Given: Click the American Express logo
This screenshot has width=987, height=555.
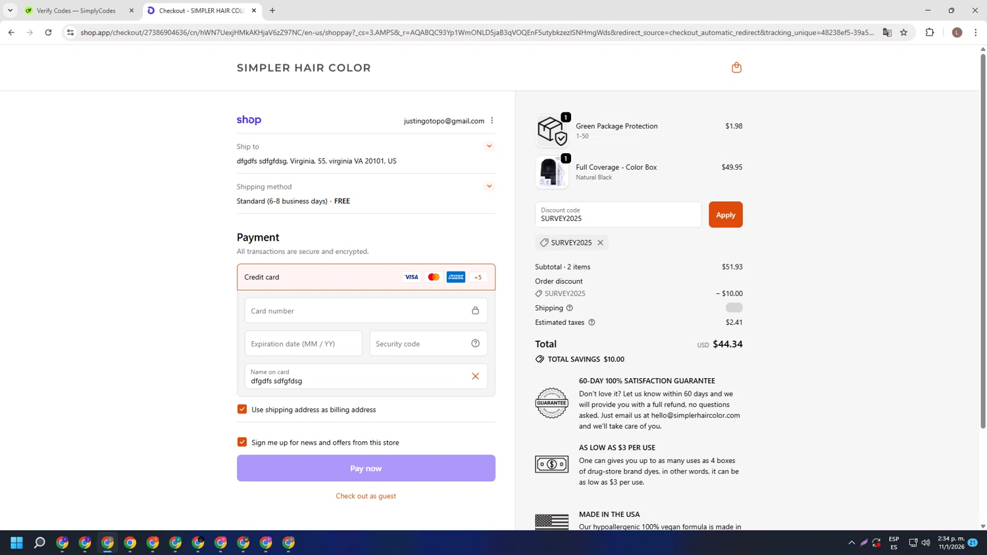Looking at the screenshot, I should point(456,277).
